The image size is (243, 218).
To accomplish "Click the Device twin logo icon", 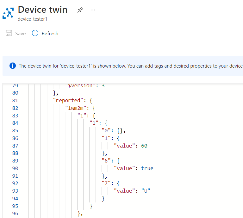I will pyautogui.click(x=8, y=13).
